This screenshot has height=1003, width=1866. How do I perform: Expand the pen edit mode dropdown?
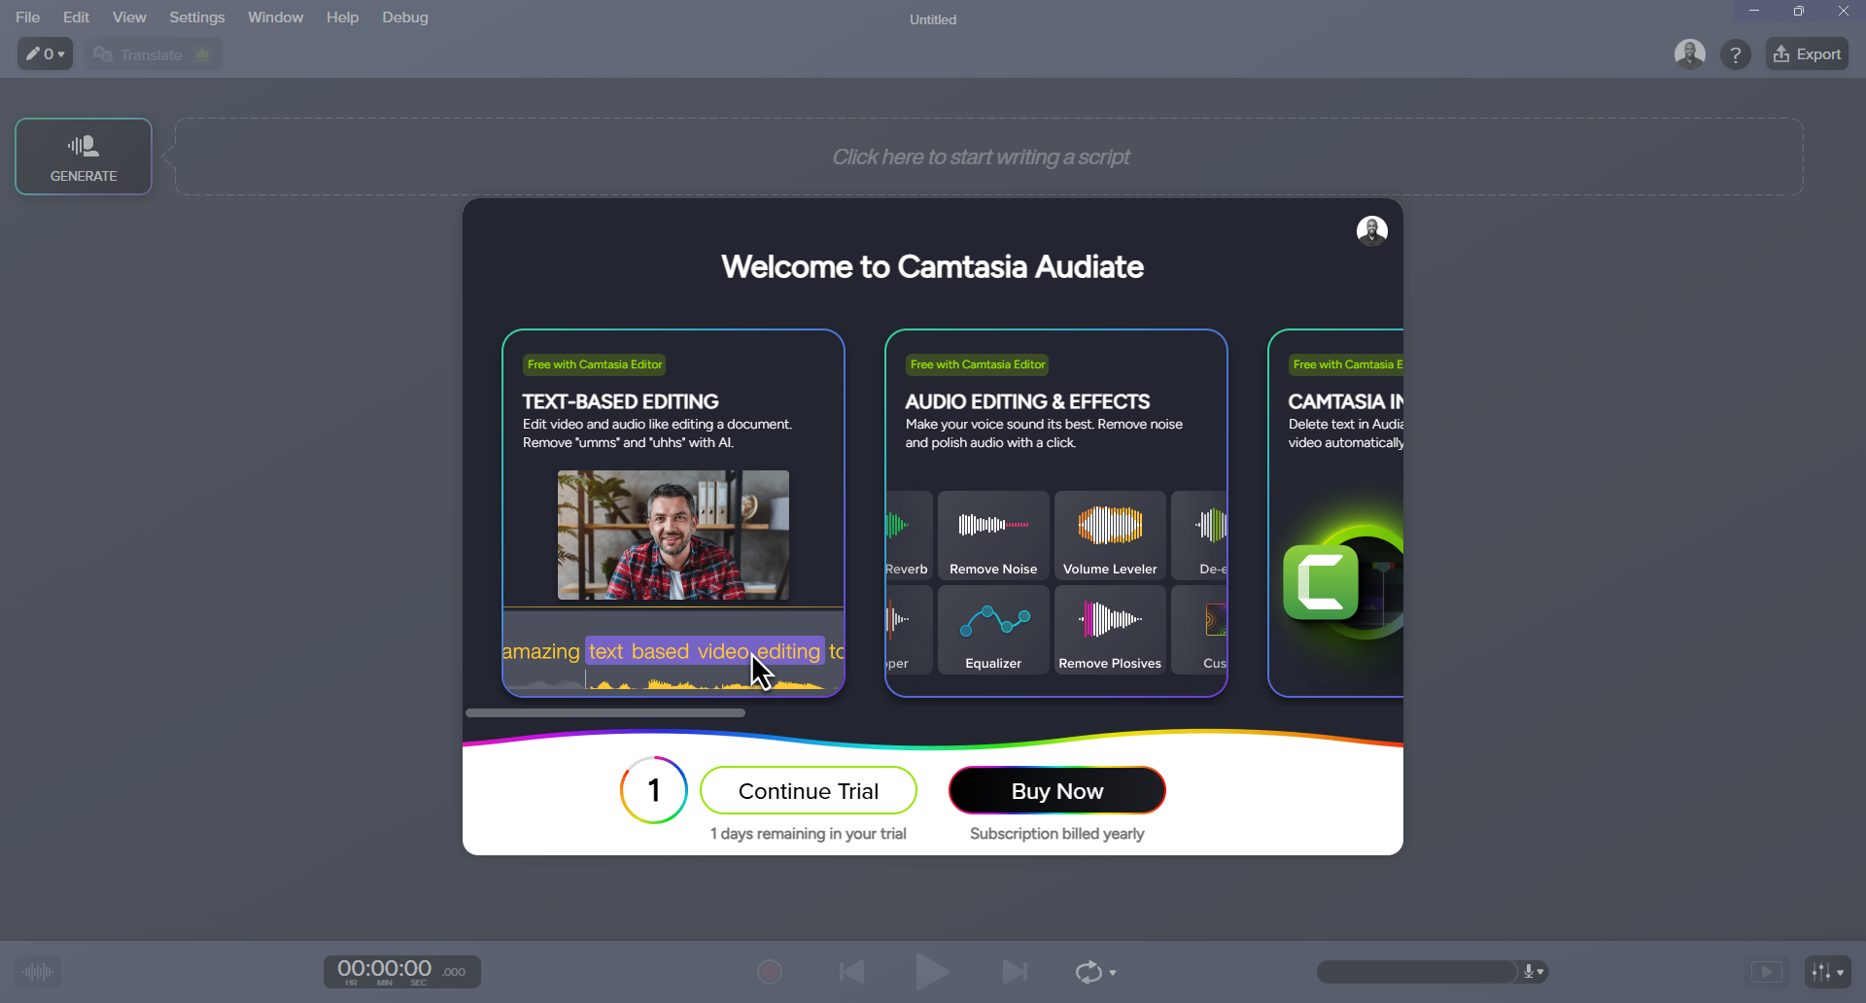[45, 54]
